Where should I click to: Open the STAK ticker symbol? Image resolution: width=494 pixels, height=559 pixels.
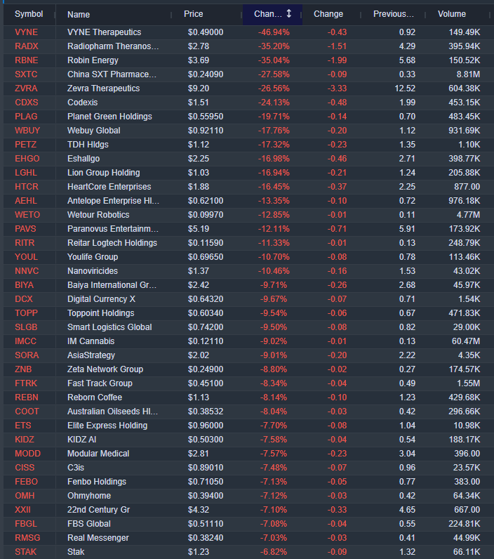coord(26,552)
